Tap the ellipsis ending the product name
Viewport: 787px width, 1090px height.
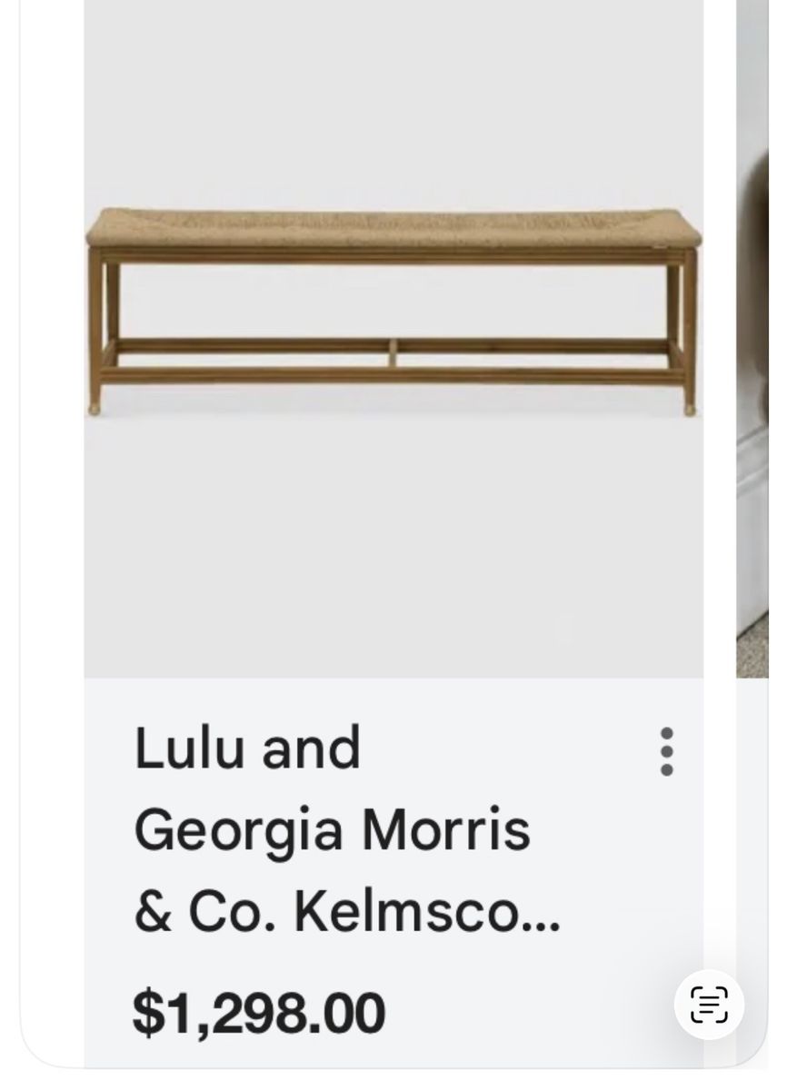coord(544,928)
